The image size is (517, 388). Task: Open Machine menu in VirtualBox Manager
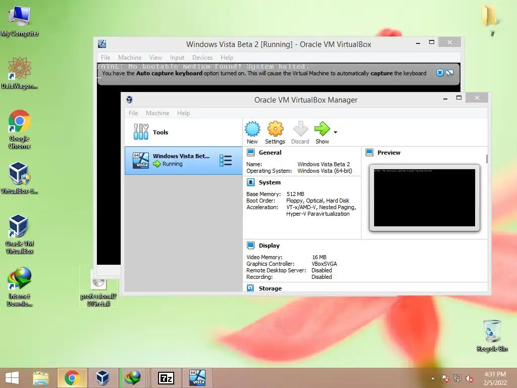click(x=158, y=113)
